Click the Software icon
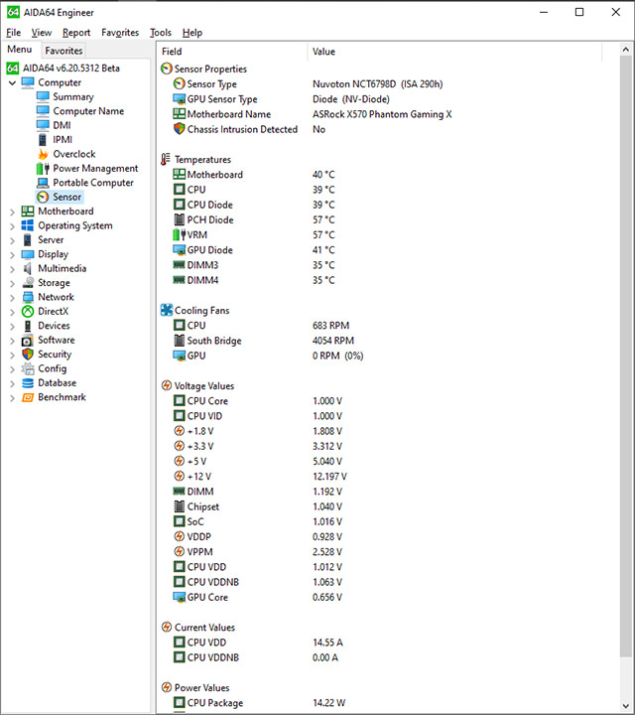Image resolution: width=635 pixels, height=715 pixels. point(28,341)
